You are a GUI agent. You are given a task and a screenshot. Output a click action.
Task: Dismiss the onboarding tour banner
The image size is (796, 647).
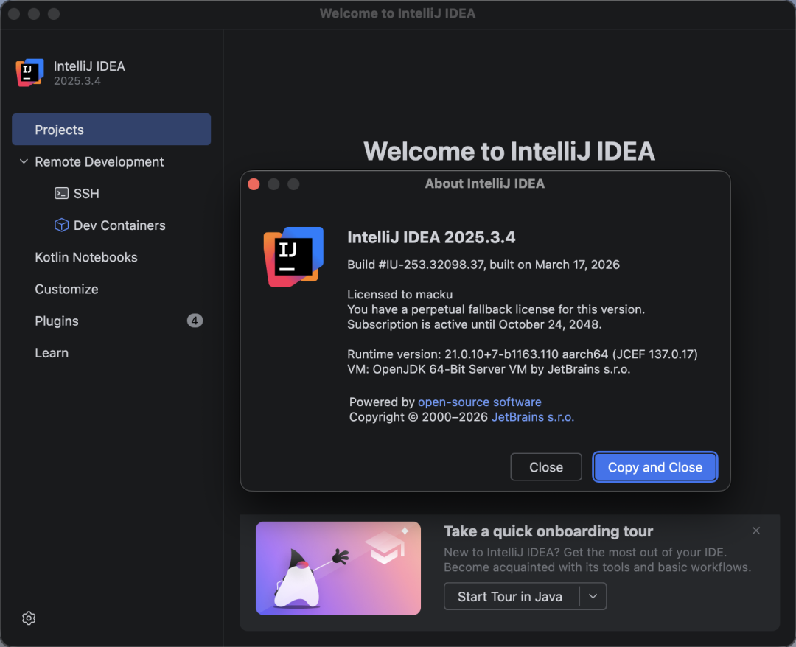pos(755,531)
